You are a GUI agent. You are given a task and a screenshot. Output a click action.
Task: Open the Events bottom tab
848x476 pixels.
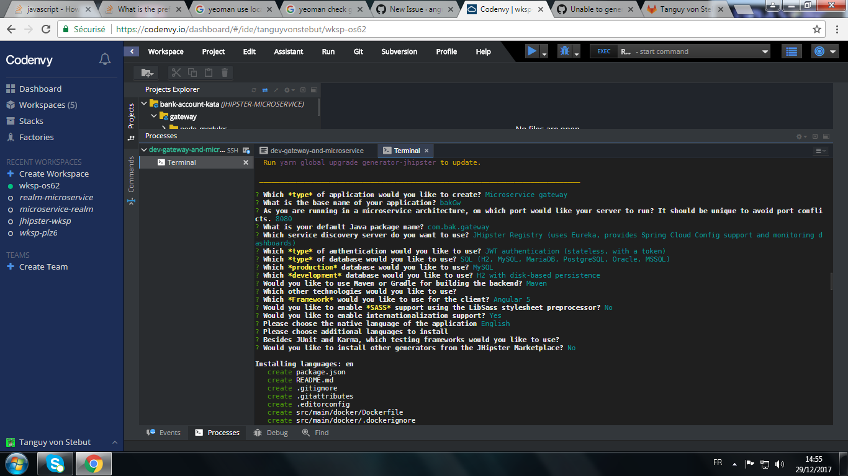163,433
